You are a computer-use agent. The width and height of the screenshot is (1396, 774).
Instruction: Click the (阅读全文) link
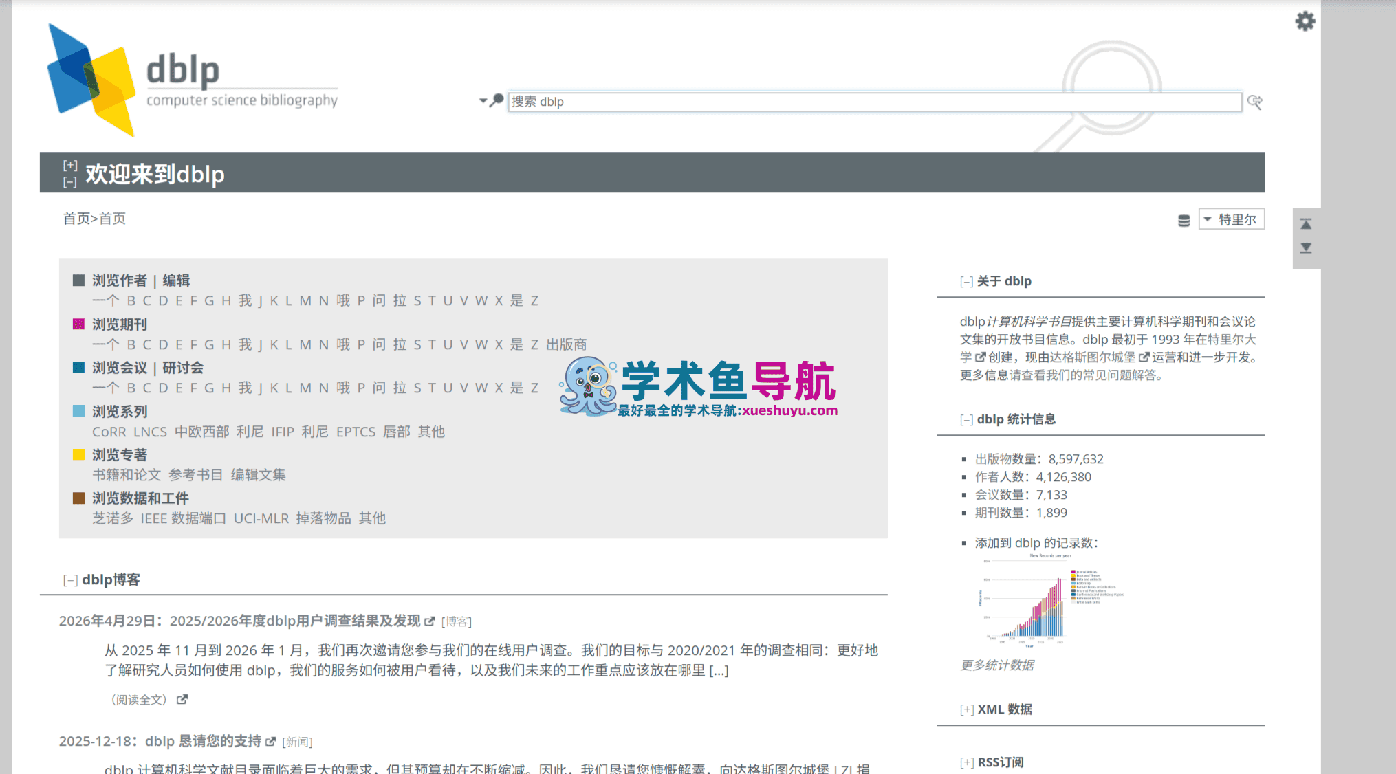(x=139, y=700)
